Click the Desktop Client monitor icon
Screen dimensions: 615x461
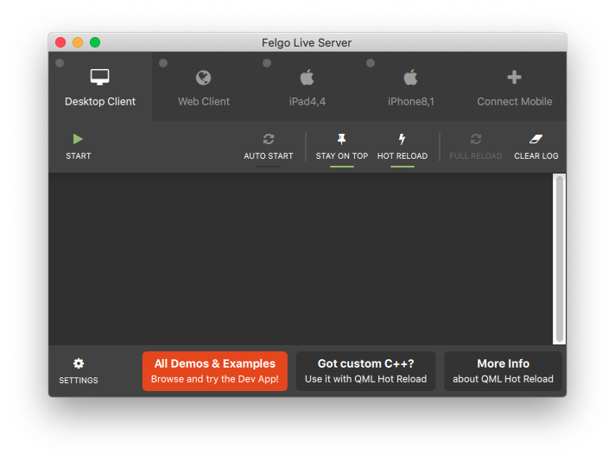99,77
